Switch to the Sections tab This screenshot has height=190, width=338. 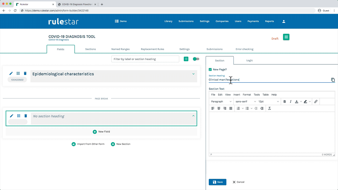point(90,49)
